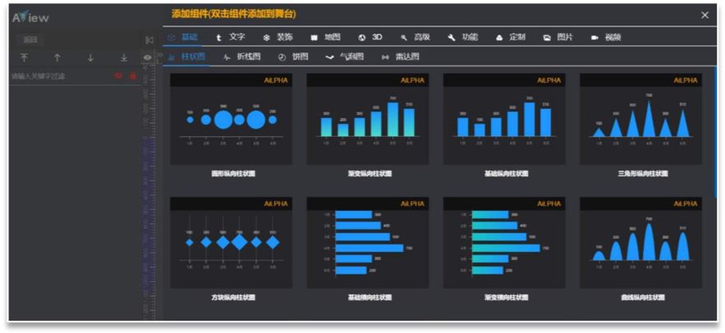
Task: Open the 3D component category
Action: (x=370, y=38)
